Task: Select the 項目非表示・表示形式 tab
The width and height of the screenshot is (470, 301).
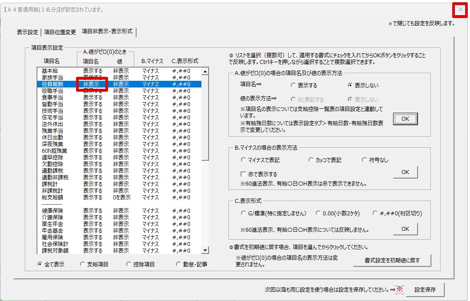Action: 108,32
